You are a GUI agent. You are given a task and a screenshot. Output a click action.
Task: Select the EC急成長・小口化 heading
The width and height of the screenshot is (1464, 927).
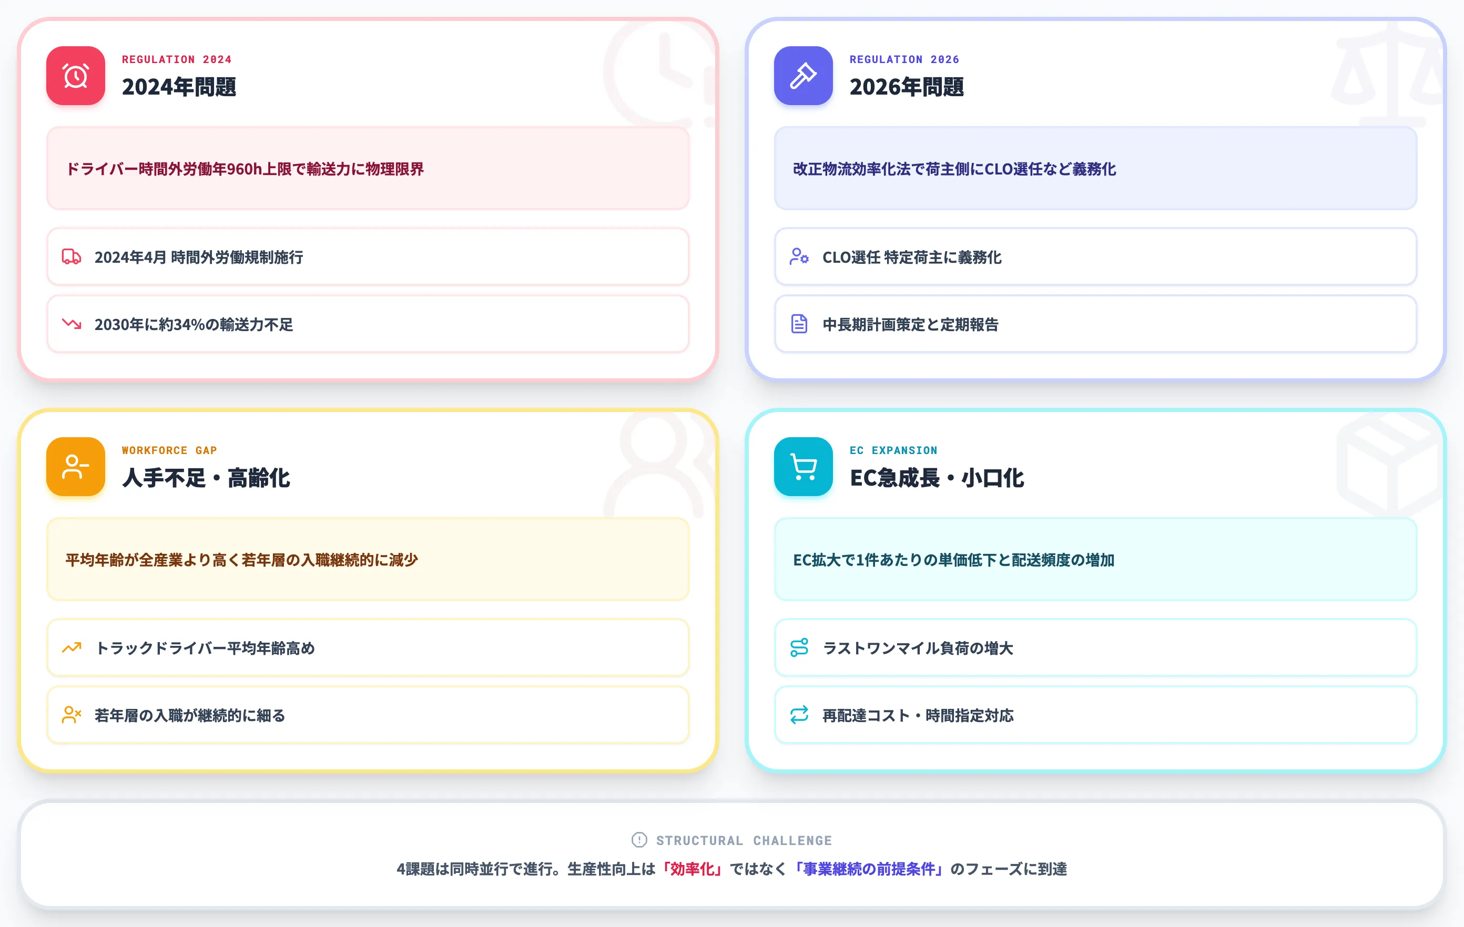(937, 478)
